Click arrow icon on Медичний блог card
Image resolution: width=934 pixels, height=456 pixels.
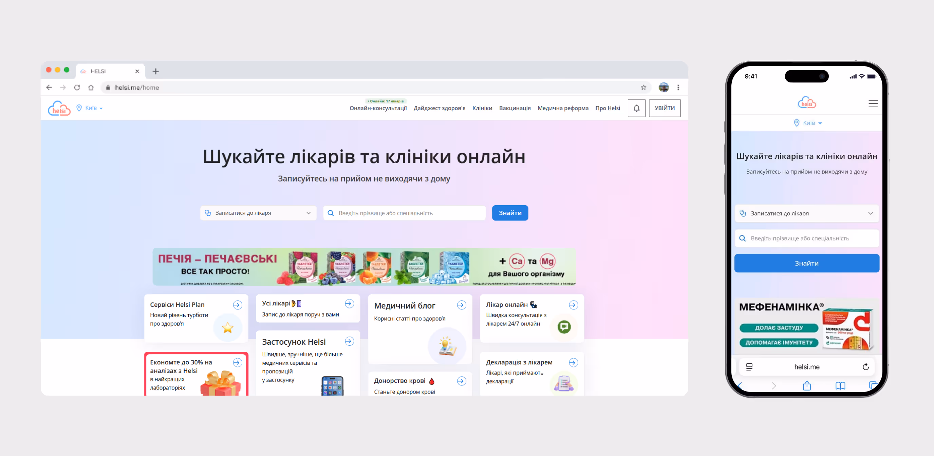pos(461,305)
